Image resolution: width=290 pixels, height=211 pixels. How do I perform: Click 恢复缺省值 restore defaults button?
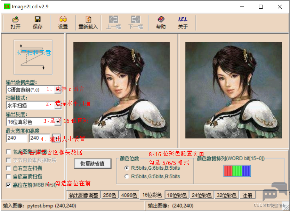pos(92,163)
